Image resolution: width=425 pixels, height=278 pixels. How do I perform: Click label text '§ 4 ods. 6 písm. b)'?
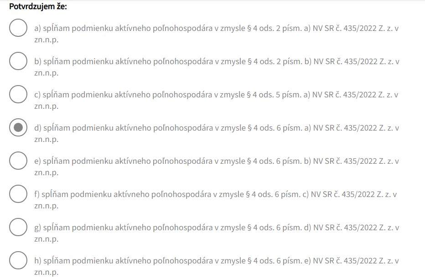pyautogui.click(x=279, y=162)
